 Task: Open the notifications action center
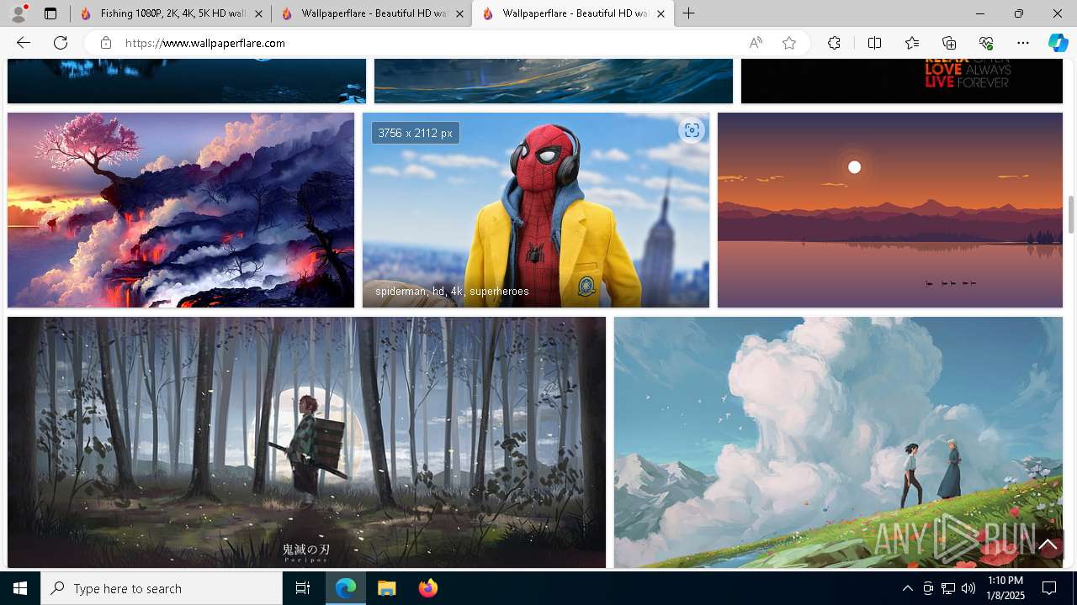[1049, 588]
